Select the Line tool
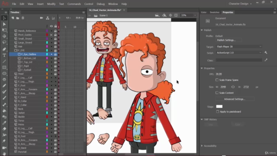The width and height of the screenshot is (277, 156). click(x=4, y=62)
